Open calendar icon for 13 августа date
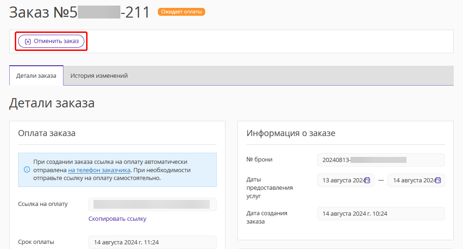Screen dimensions: 463x249 tap(367, 180)
